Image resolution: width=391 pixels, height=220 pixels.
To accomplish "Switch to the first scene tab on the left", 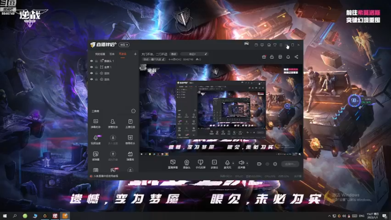I will pos(100,54).
